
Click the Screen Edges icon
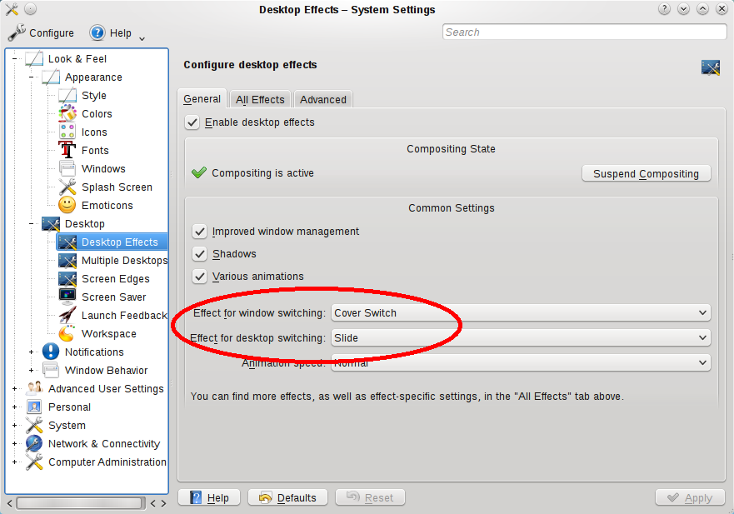pyautogui.click(x=67, y=278)
